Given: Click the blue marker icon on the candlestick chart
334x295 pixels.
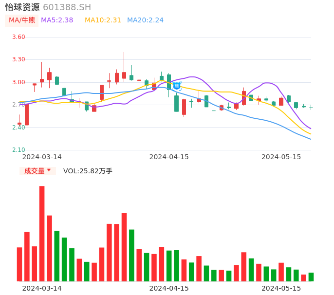Looking at the screenshot, I should pos(177,86).
